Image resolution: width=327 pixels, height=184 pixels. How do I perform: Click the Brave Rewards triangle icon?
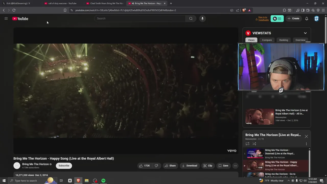point(249,10)
